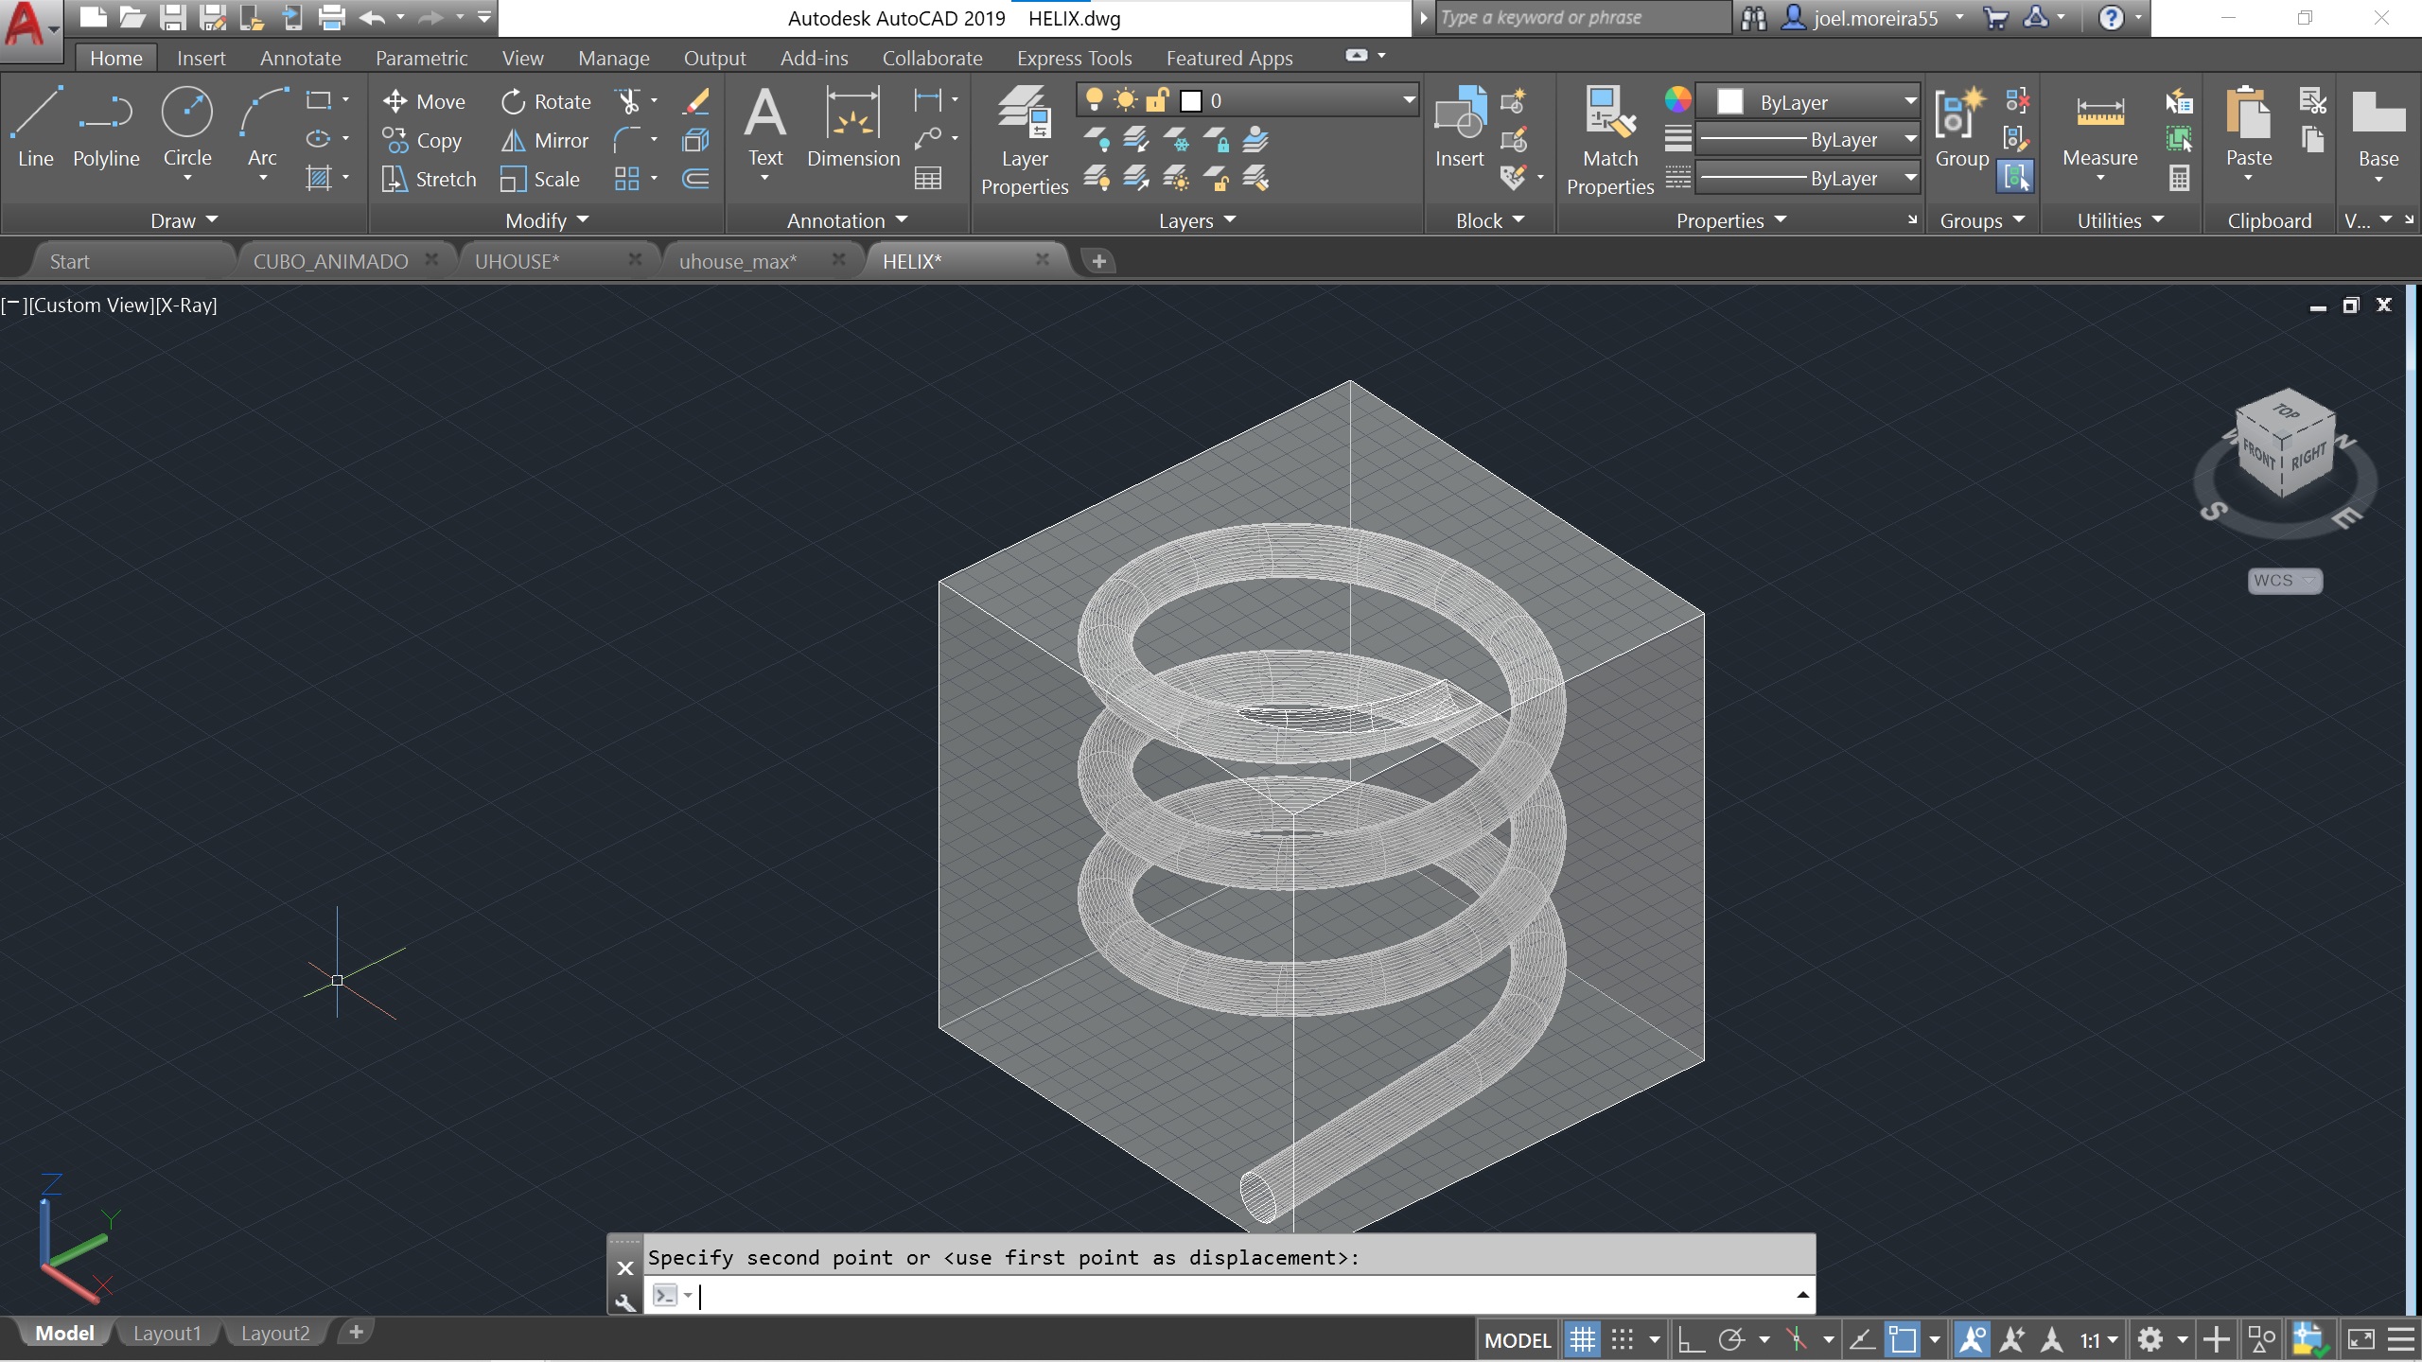Select the Line tool

[x=36, y=127]
